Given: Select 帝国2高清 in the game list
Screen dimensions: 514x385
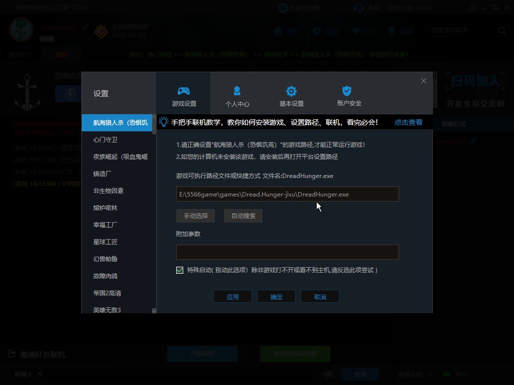Looking at the screenshot, I should (117, 293).
